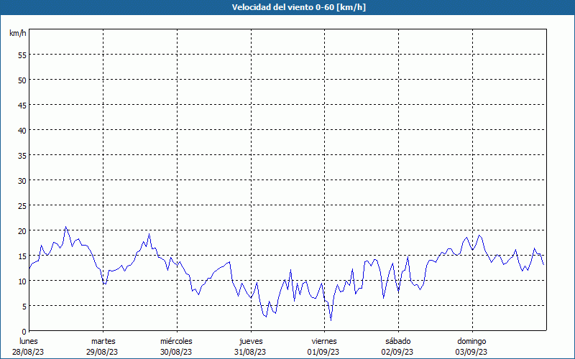Click the 'sábado' day label
The height and width of the screenshot is (359, 575).
[x=398, y=341]
